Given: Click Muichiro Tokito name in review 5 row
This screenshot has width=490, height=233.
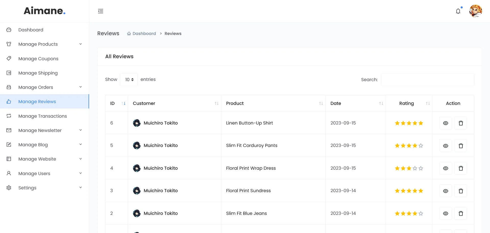Looking at the screenshot, I should coord(161,145).
